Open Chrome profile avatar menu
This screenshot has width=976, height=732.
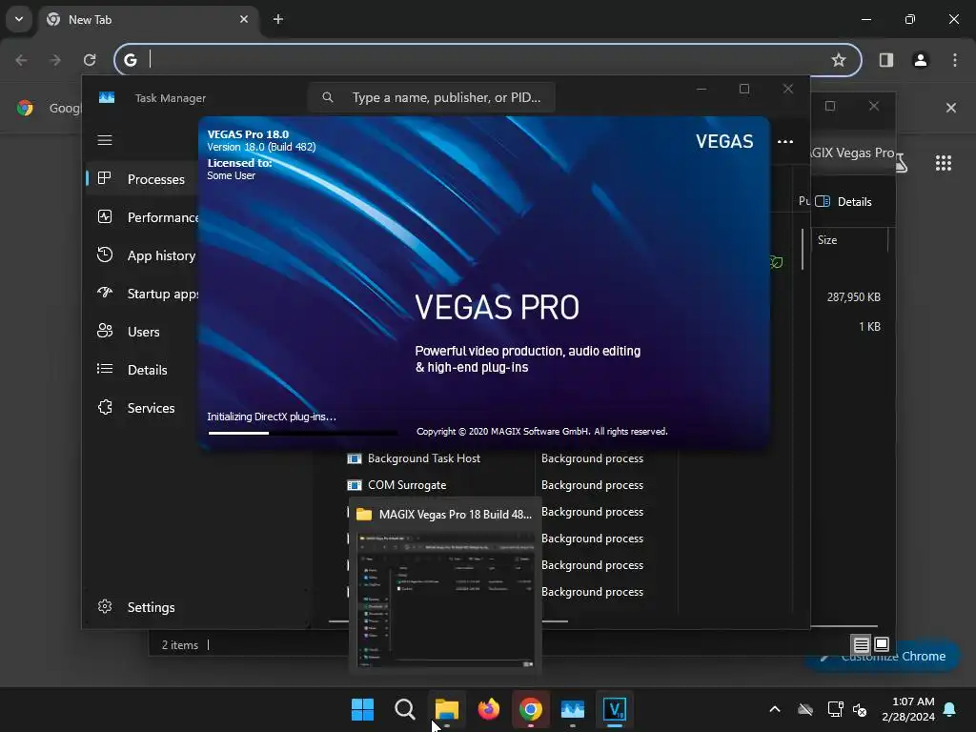pos(920,60)
